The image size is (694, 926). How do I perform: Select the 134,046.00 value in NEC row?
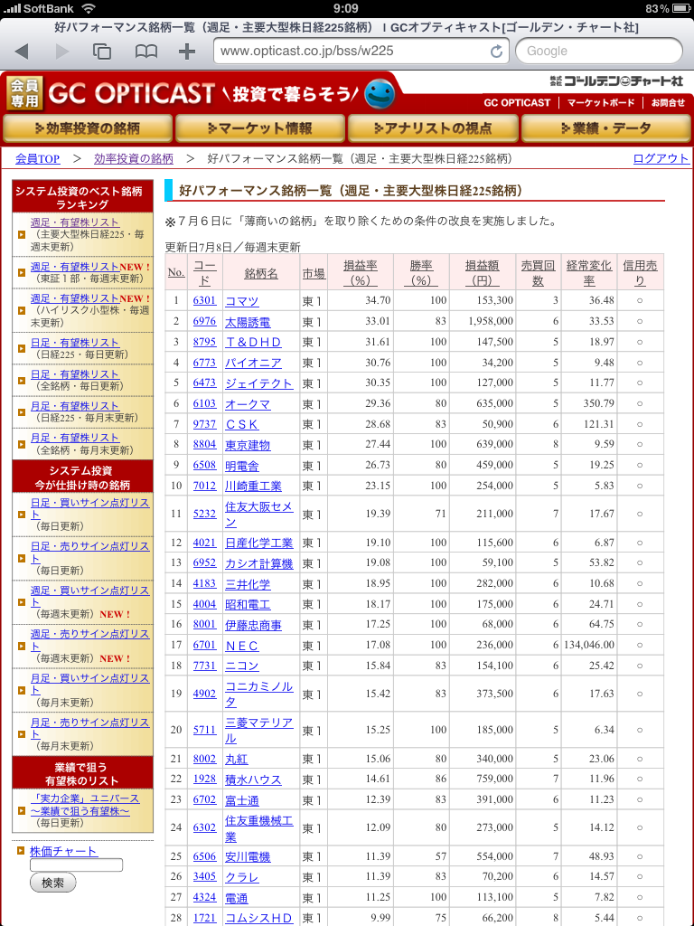[x=588, y=644]
